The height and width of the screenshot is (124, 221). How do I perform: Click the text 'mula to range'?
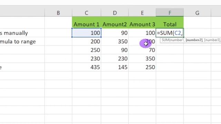(x=18, y=42)
